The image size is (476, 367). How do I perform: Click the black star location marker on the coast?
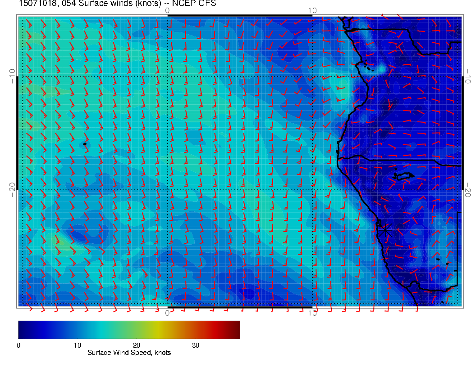point(385,230)
